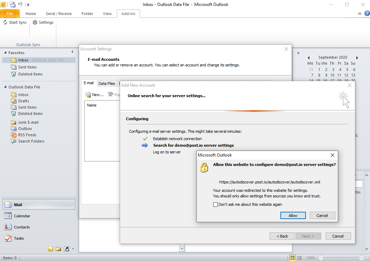Viewport: 370px width, 261px height.
Task: Click the Folder List icon at navigation bottom
Action: pyautogui.click(x=58, y=249)
